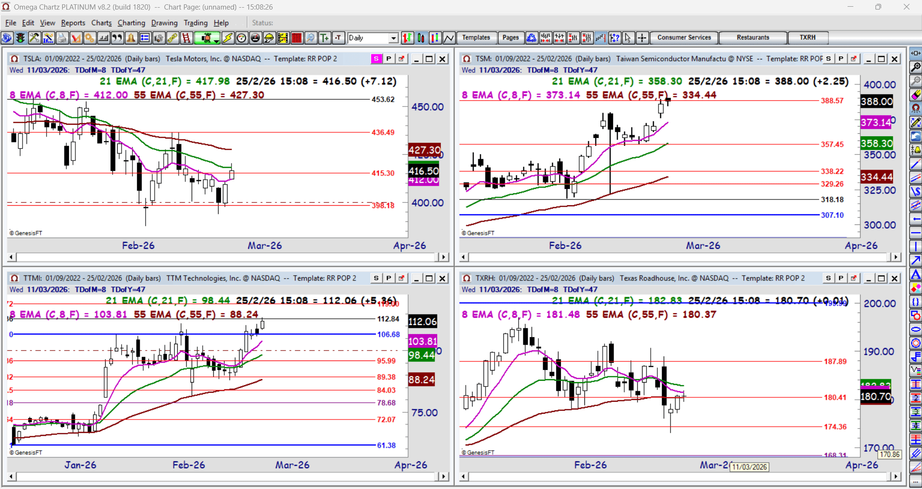The height and width of the screenshot is (489, 922).
Task: Click the Consumer Services button
Action: click(x=684, y=38)
